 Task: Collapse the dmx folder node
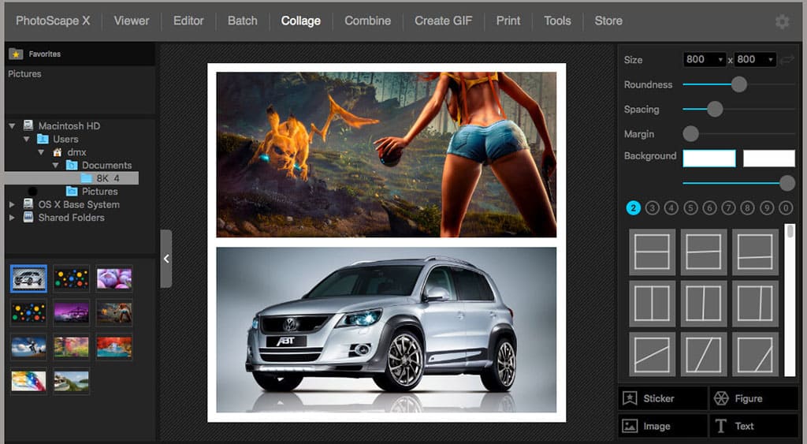[x=41, y=152]
